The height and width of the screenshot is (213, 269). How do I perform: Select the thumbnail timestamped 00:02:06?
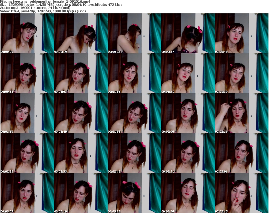click(x=188, y=113)
